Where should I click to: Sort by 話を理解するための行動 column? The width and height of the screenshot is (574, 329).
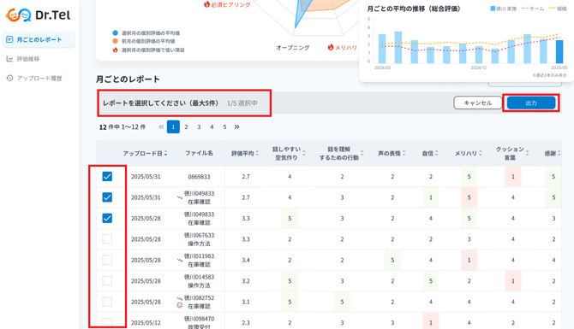pos(362,153)
